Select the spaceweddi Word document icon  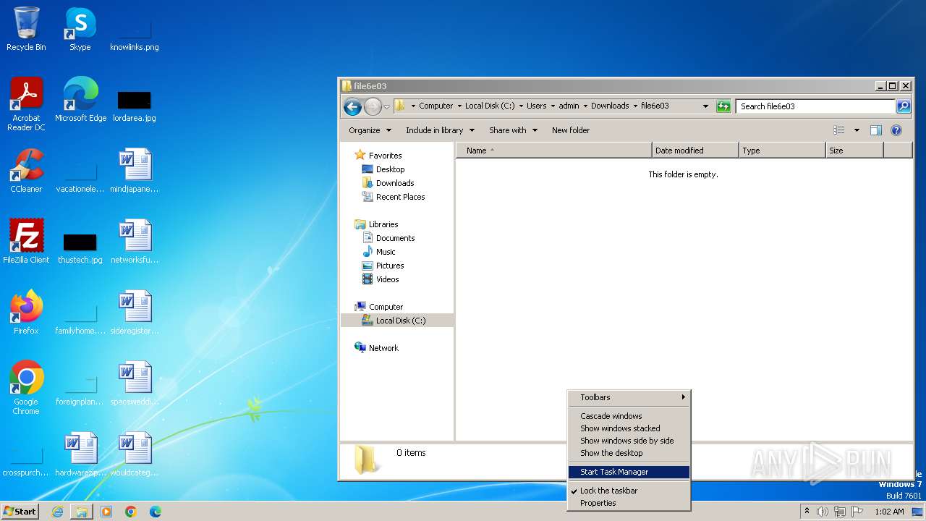(135, 383)
